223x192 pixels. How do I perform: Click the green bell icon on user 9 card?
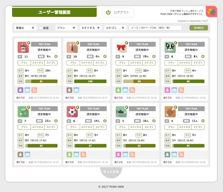[x=118, y=90]
